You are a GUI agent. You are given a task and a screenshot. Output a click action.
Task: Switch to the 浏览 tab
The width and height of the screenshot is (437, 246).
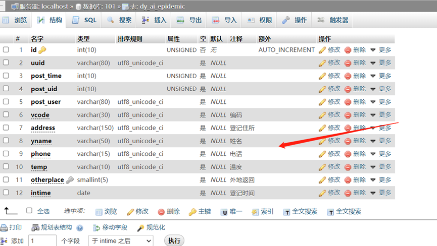coord(15,20)
